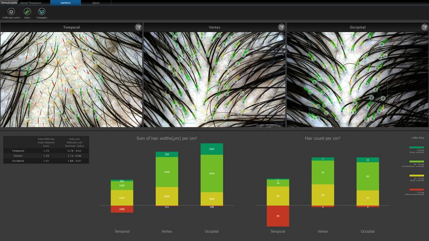Open the edit icon for the Vertex image

[x=281, y=27]
